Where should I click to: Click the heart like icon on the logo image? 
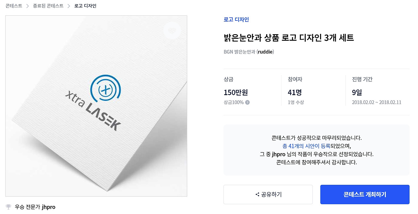tap(172, 31)
